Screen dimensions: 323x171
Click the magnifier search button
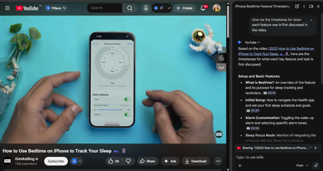130,8
